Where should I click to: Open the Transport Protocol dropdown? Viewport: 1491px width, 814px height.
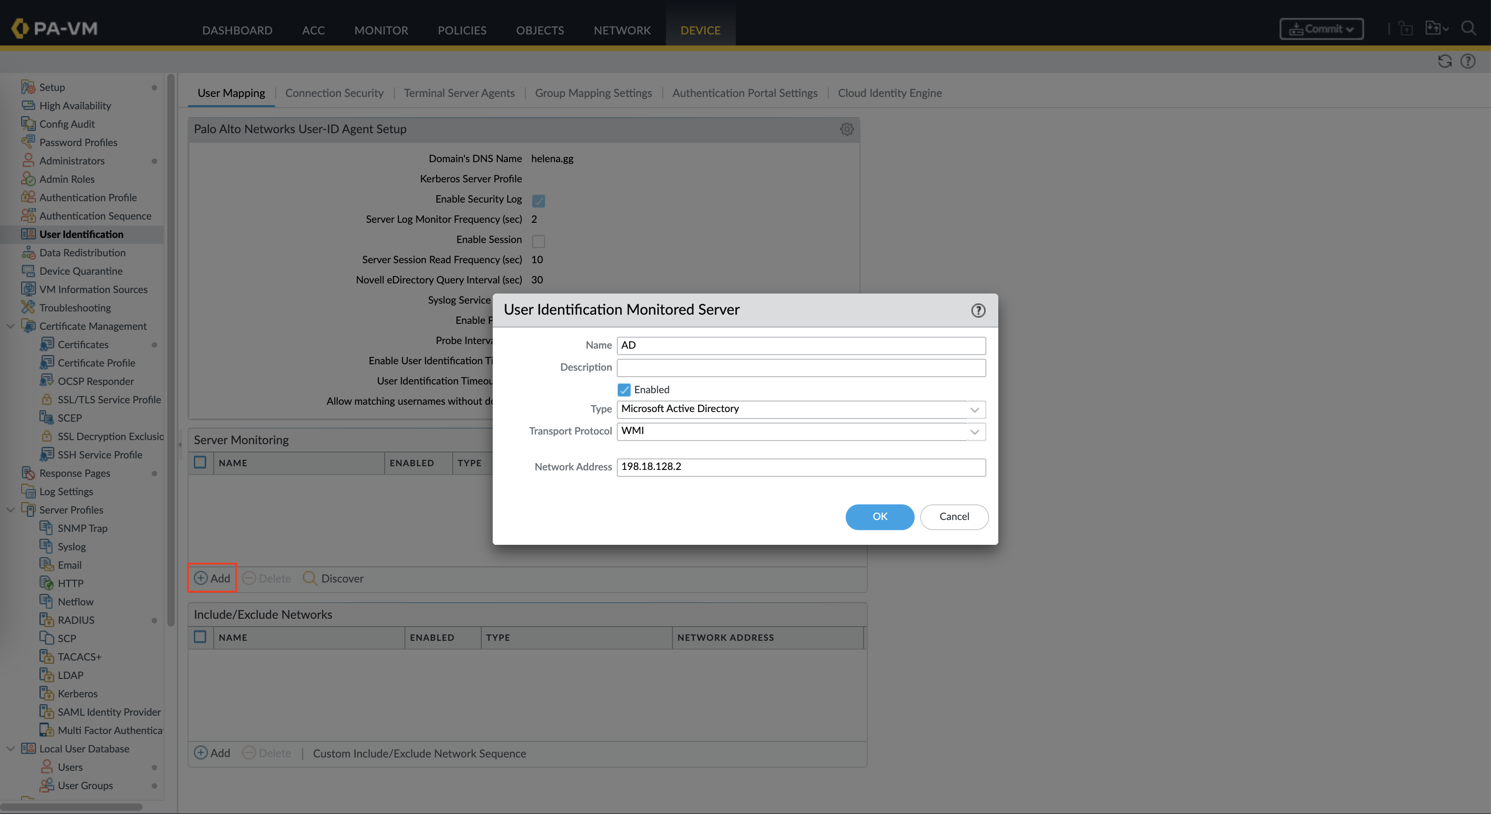(974, 432)
